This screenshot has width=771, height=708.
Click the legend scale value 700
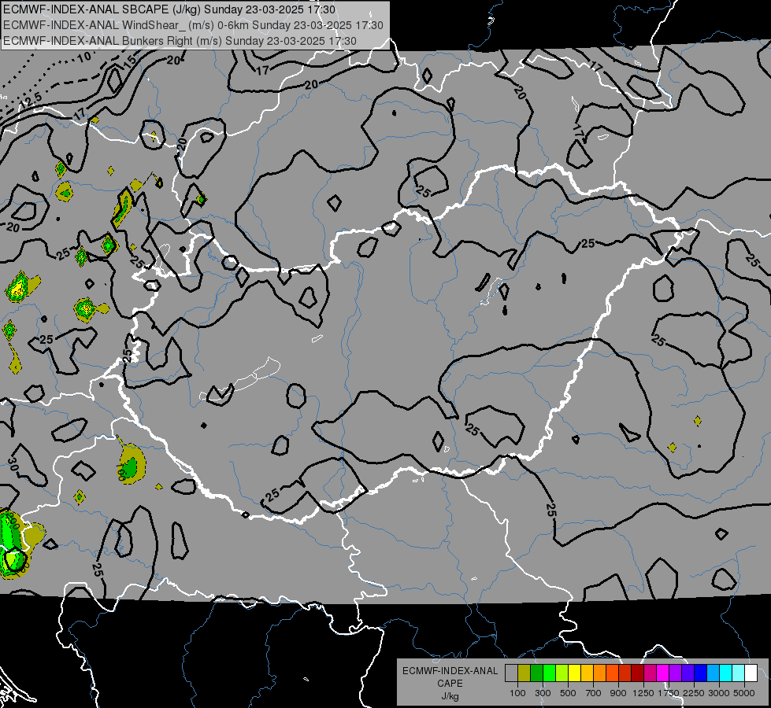click(594, 693)
